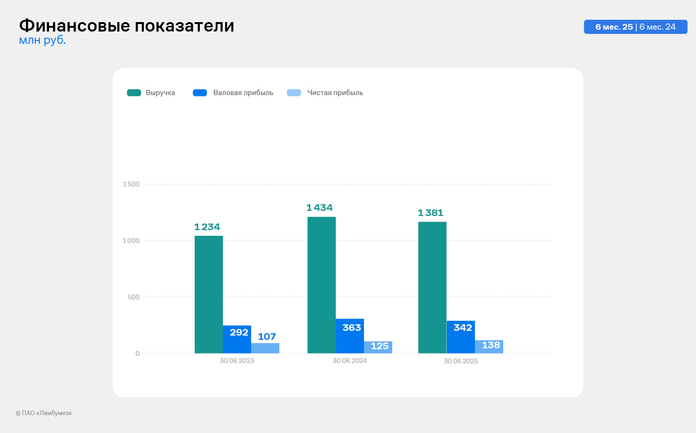Click the teal Выручка legend swatch

(x=134, y=93)
